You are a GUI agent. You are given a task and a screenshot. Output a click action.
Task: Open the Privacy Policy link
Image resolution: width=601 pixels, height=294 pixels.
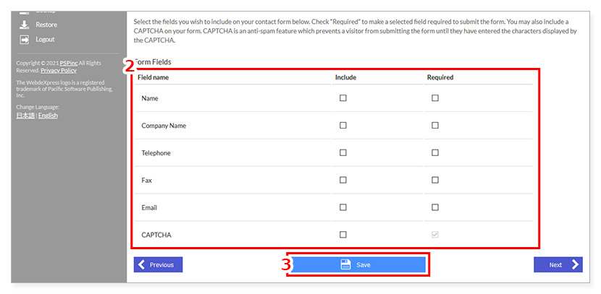tap(59, 71)
